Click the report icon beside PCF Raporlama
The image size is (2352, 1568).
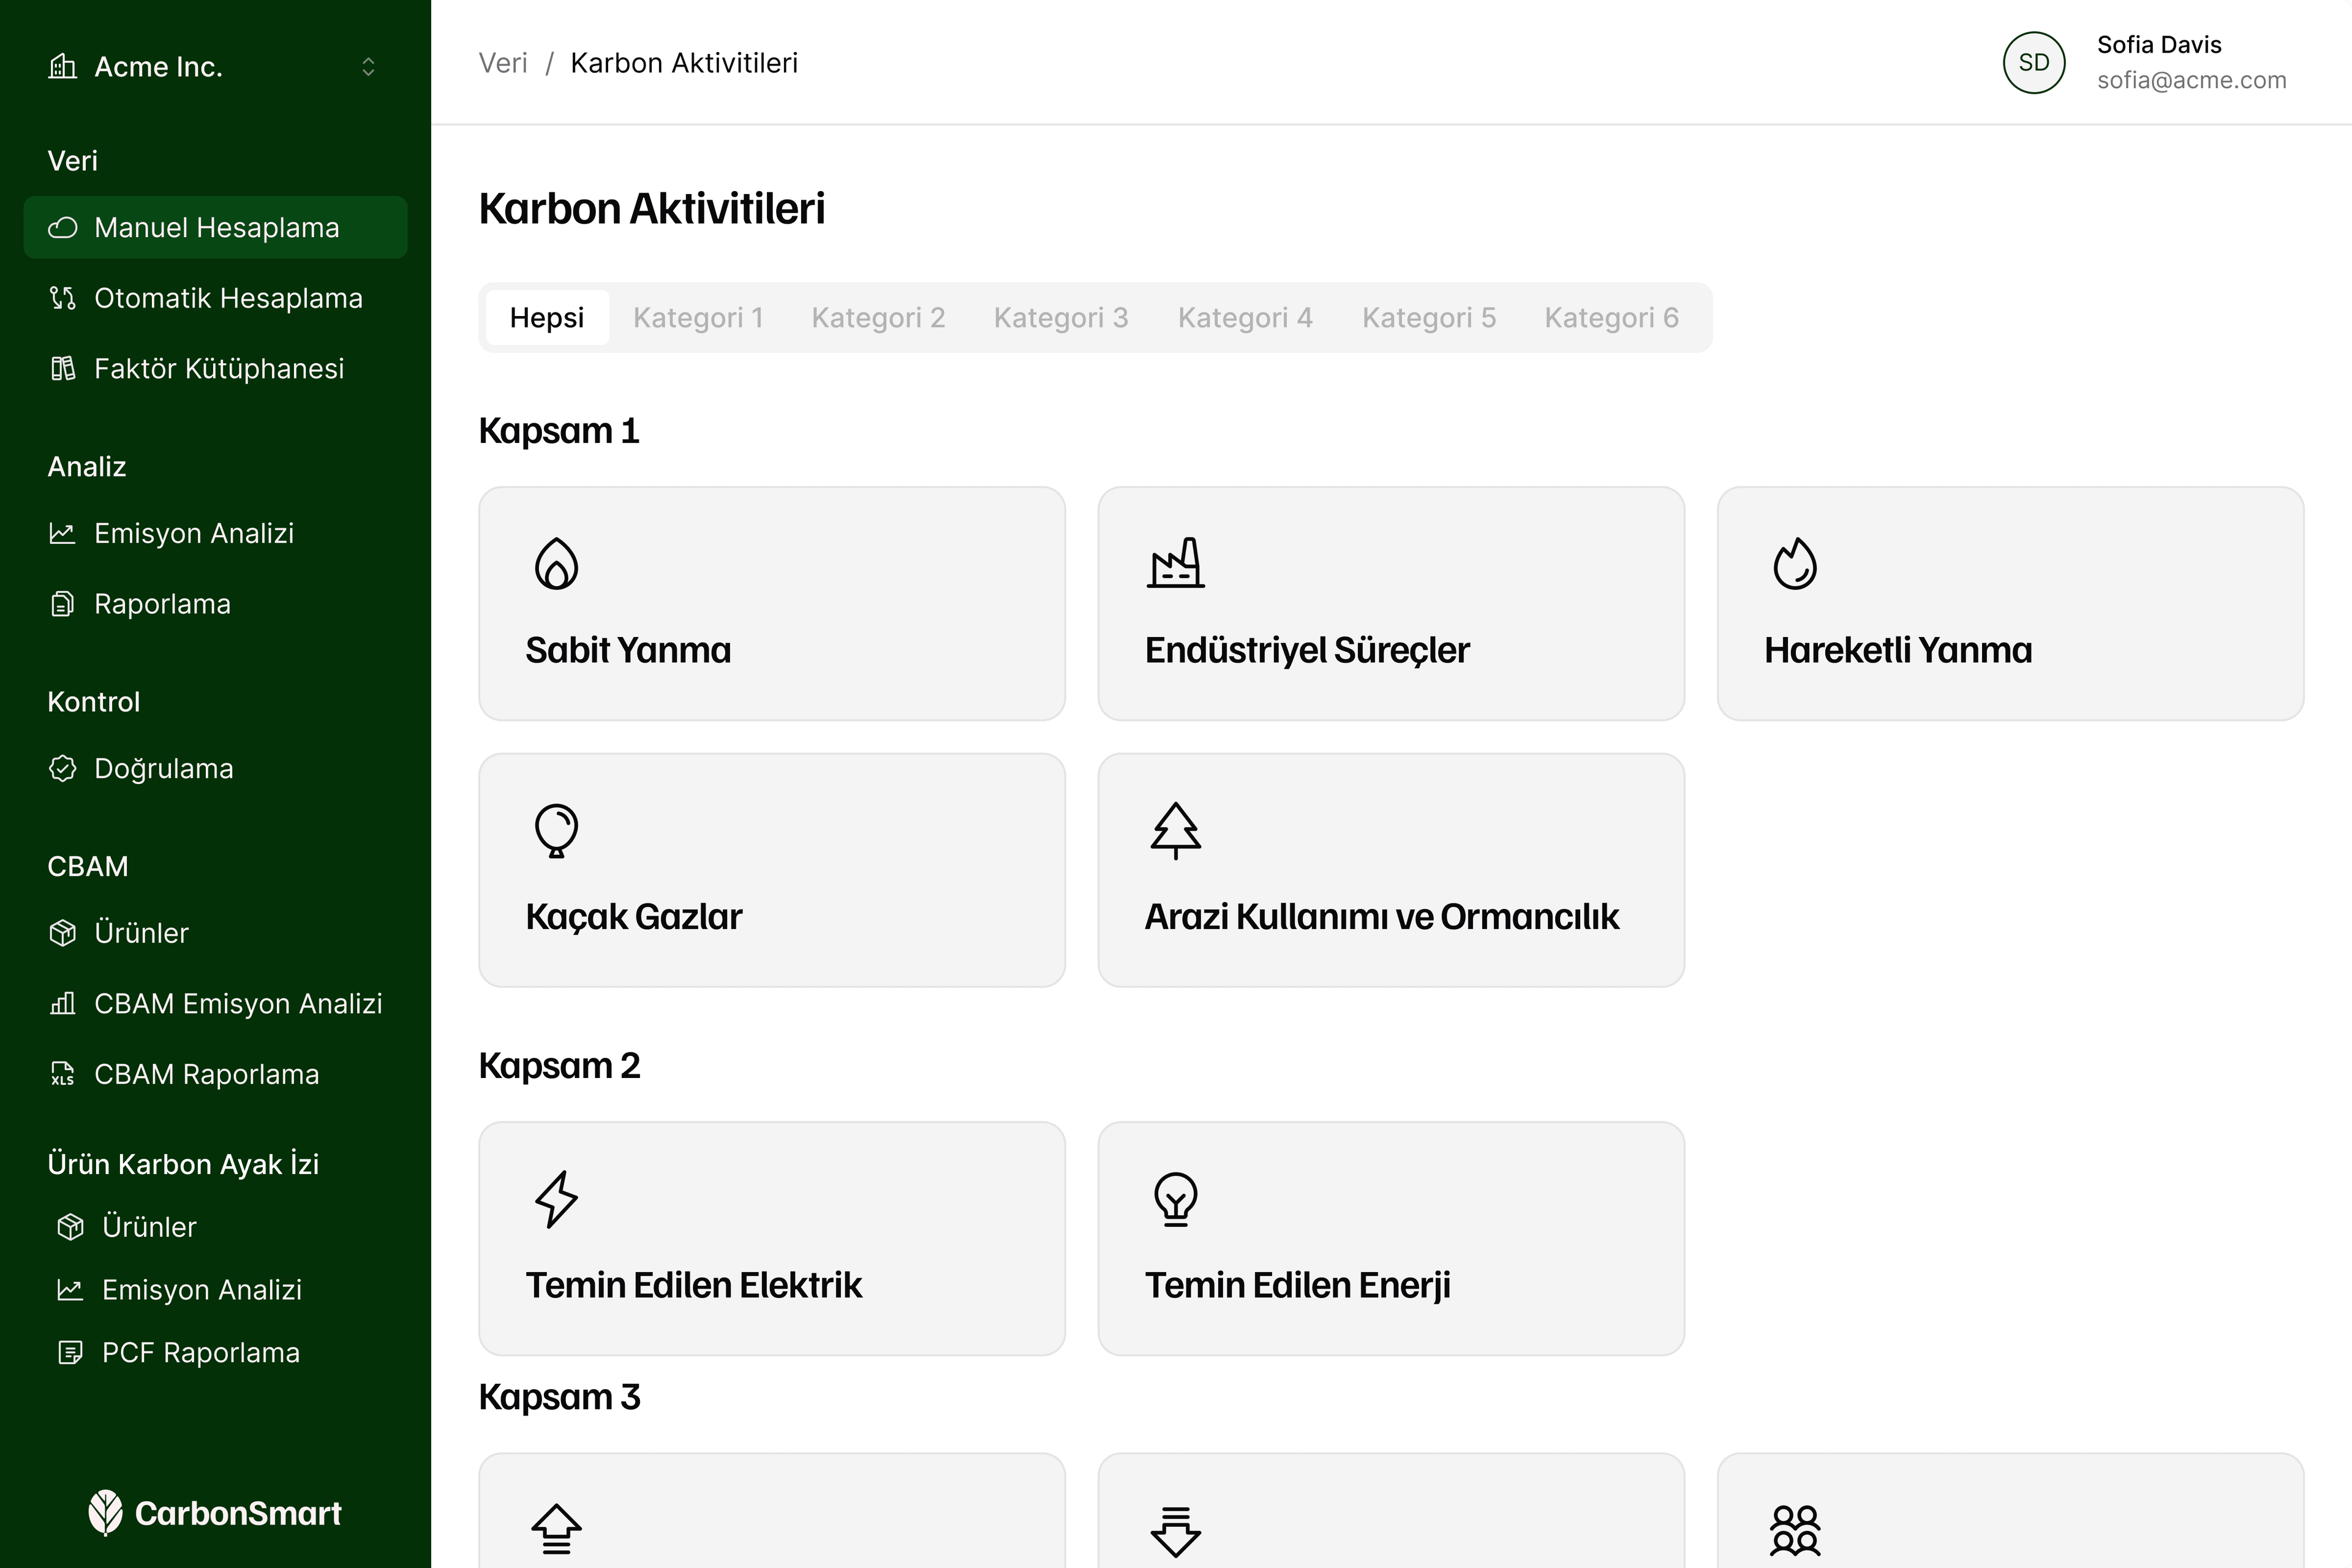tap(70, 1353)
